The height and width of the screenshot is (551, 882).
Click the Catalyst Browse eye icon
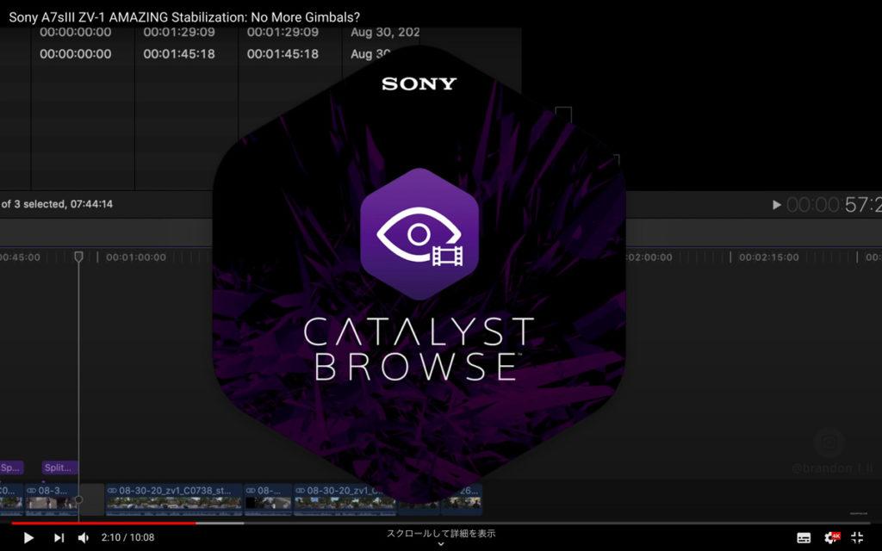coord(419,234)
